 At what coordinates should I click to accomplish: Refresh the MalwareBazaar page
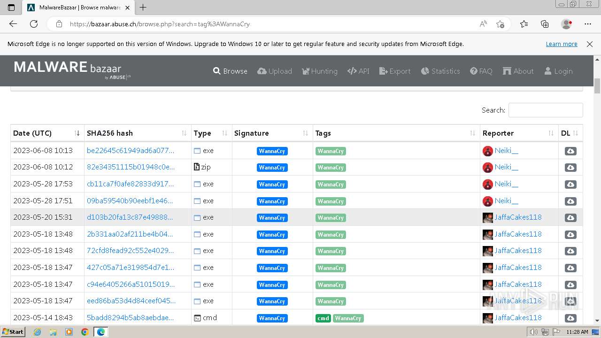[x=34, y=24]
